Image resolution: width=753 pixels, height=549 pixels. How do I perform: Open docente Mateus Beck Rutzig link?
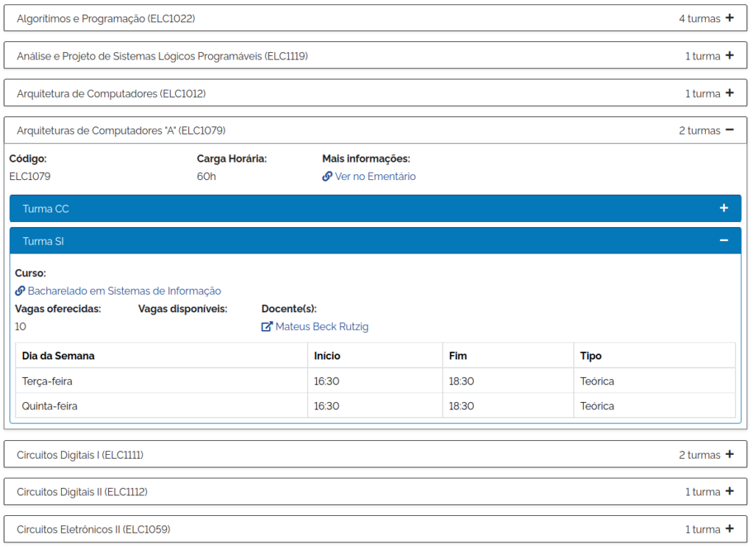coord(321,327)
